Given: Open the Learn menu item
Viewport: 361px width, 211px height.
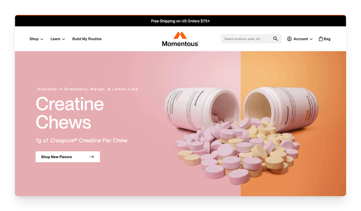Looking at the screenshot, I should (55, 39).
